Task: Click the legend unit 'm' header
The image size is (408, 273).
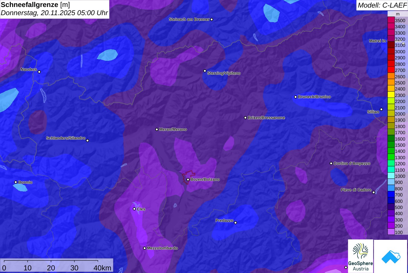Action: (x=398, y=14)
